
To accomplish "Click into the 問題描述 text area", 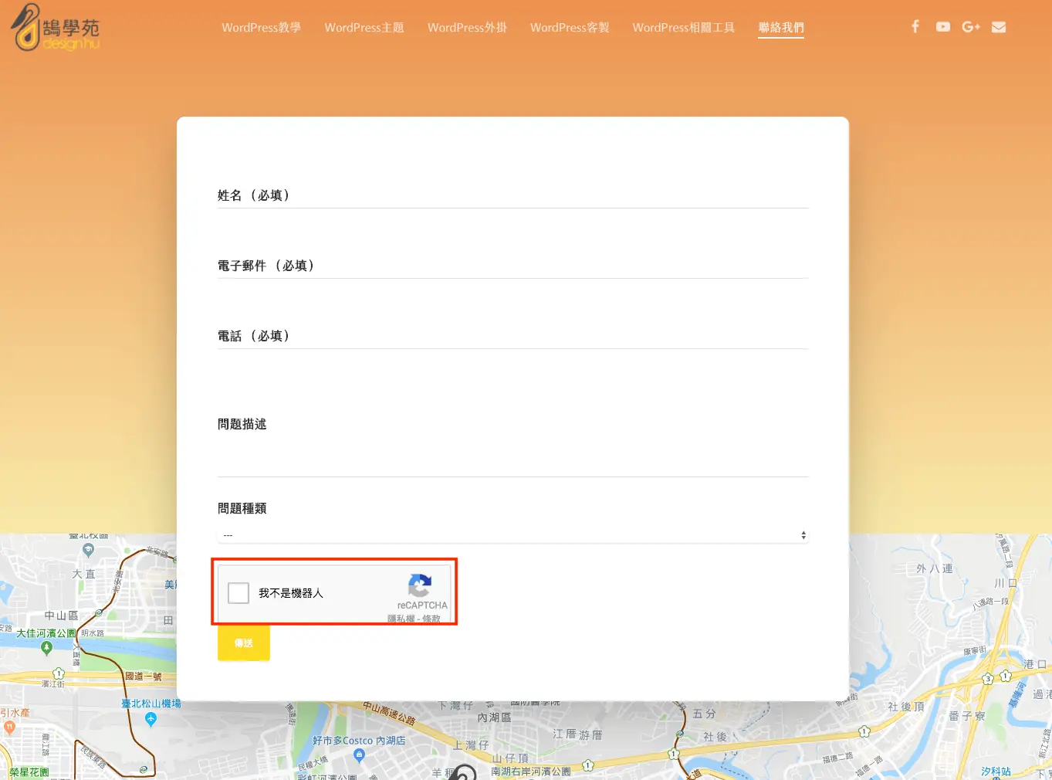I will (x=512, y=446).
